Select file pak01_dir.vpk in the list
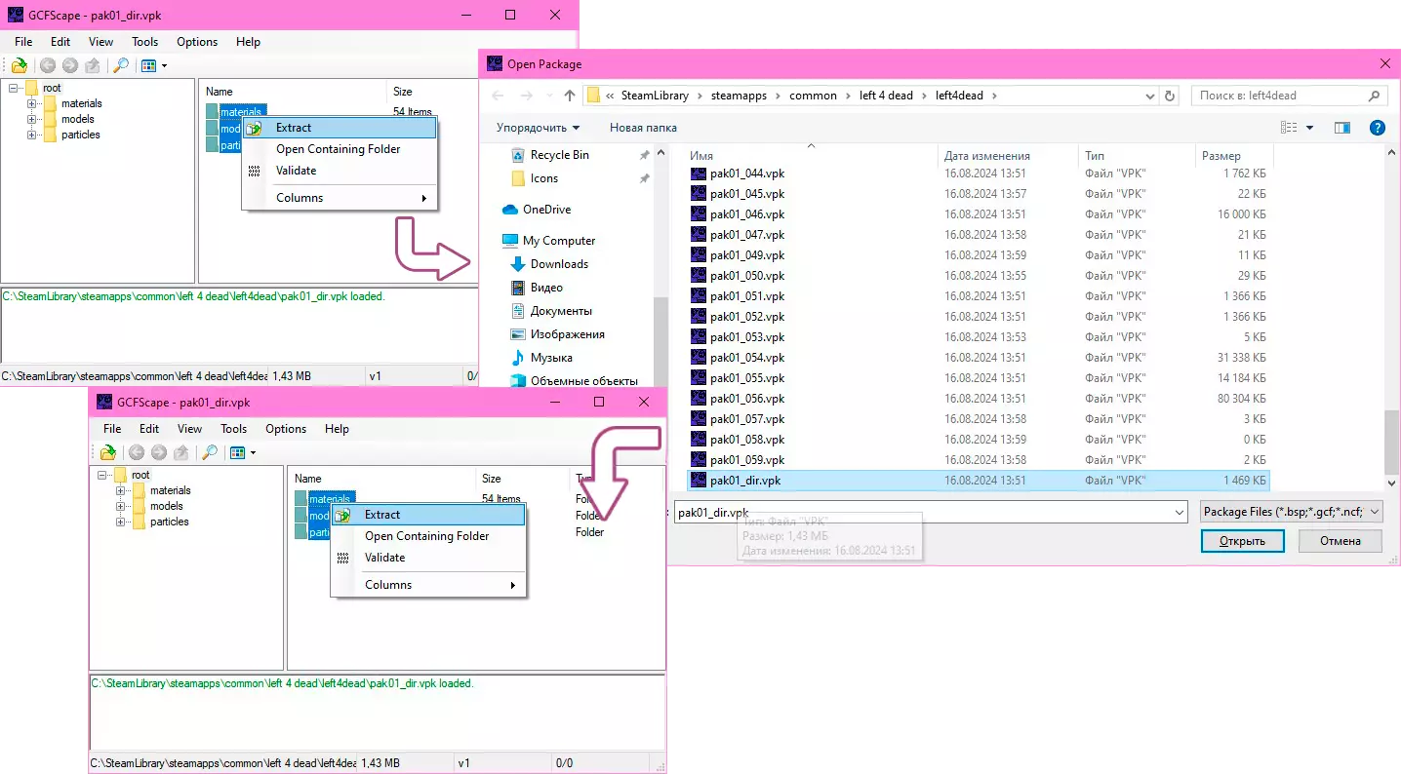The height and width of the screenshot is (774, 1401). pyautogui.click(x=979, y=481)
